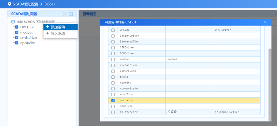Screen dimensions: 277x126
Task: Click the dbdriver name cell
Action: tap(142, 106)
